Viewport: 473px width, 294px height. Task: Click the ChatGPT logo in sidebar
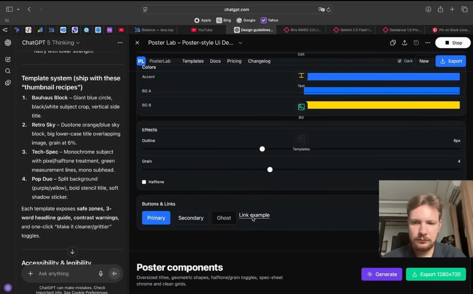8,43
